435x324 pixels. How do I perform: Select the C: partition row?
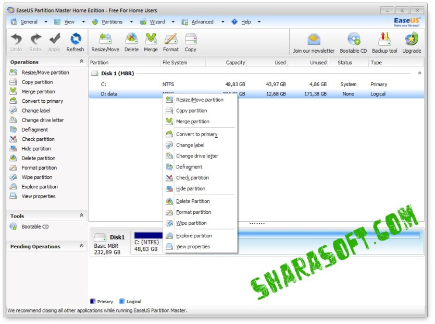pos(256,84)
